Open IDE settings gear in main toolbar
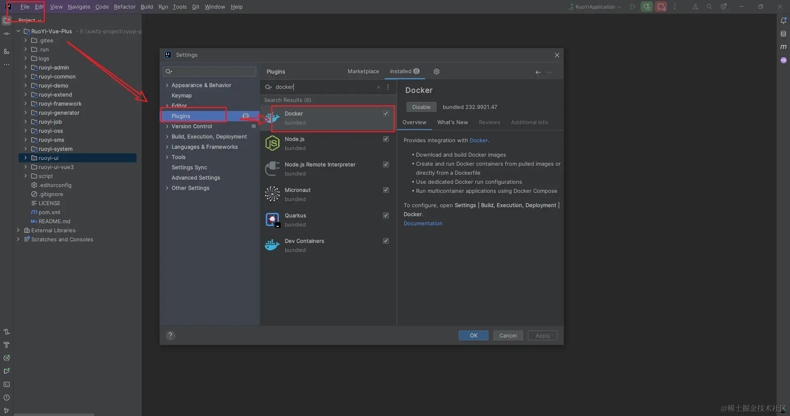790x416 pixels. (723, 7)
